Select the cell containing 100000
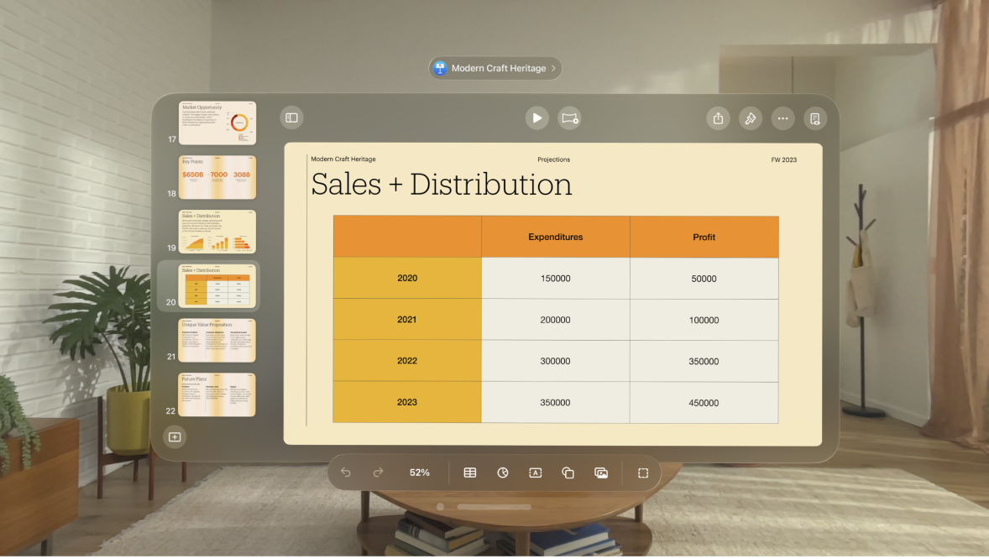 (x=704, y=320)
